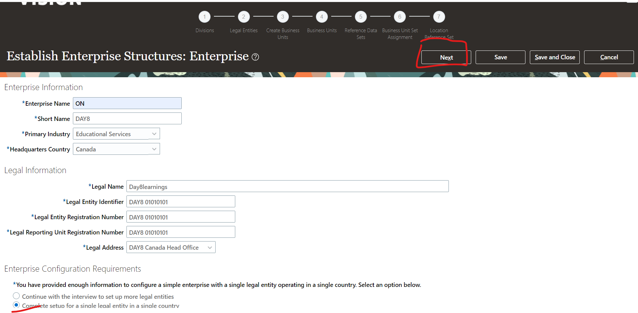Open step 4 Business Units circle
The width and height of the screenshot is (638, 313).
[321, 17]
